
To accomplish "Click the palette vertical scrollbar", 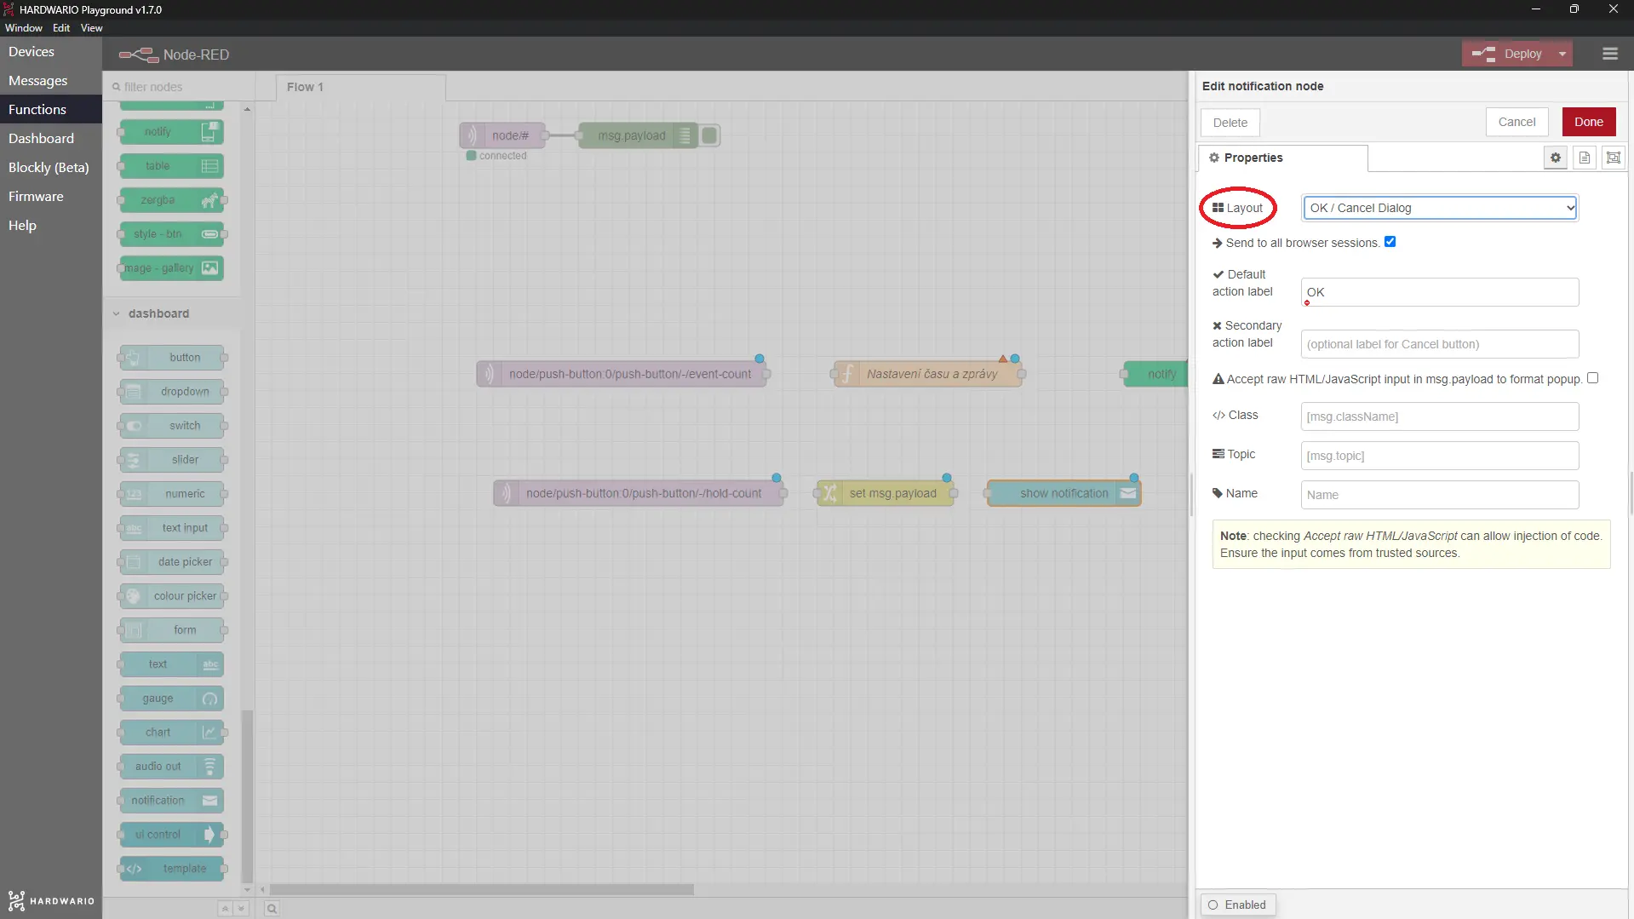I will pos(247,796).
